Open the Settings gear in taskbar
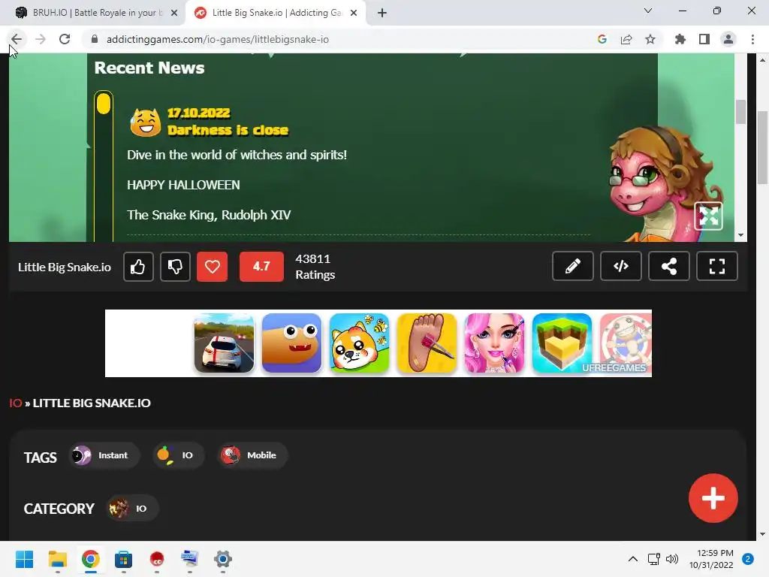769x577 pixels. coord(222,559)
